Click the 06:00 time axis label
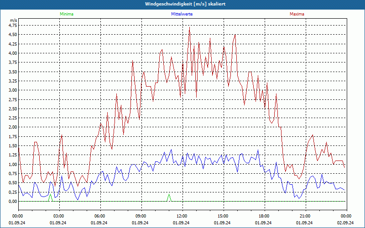 [x=99, y=216]
